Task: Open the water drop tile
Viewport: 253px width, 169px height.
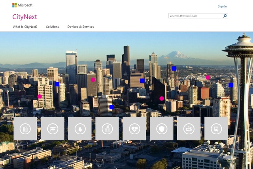Action: point(80,129)
